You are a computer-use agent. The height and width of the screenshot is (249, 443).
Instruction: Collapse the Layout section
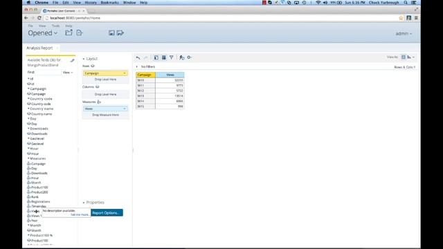coord(84,59)
